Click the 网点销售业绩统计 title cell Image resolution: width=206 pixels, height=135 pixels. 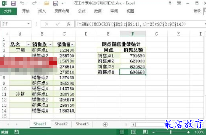coord(121,45)
